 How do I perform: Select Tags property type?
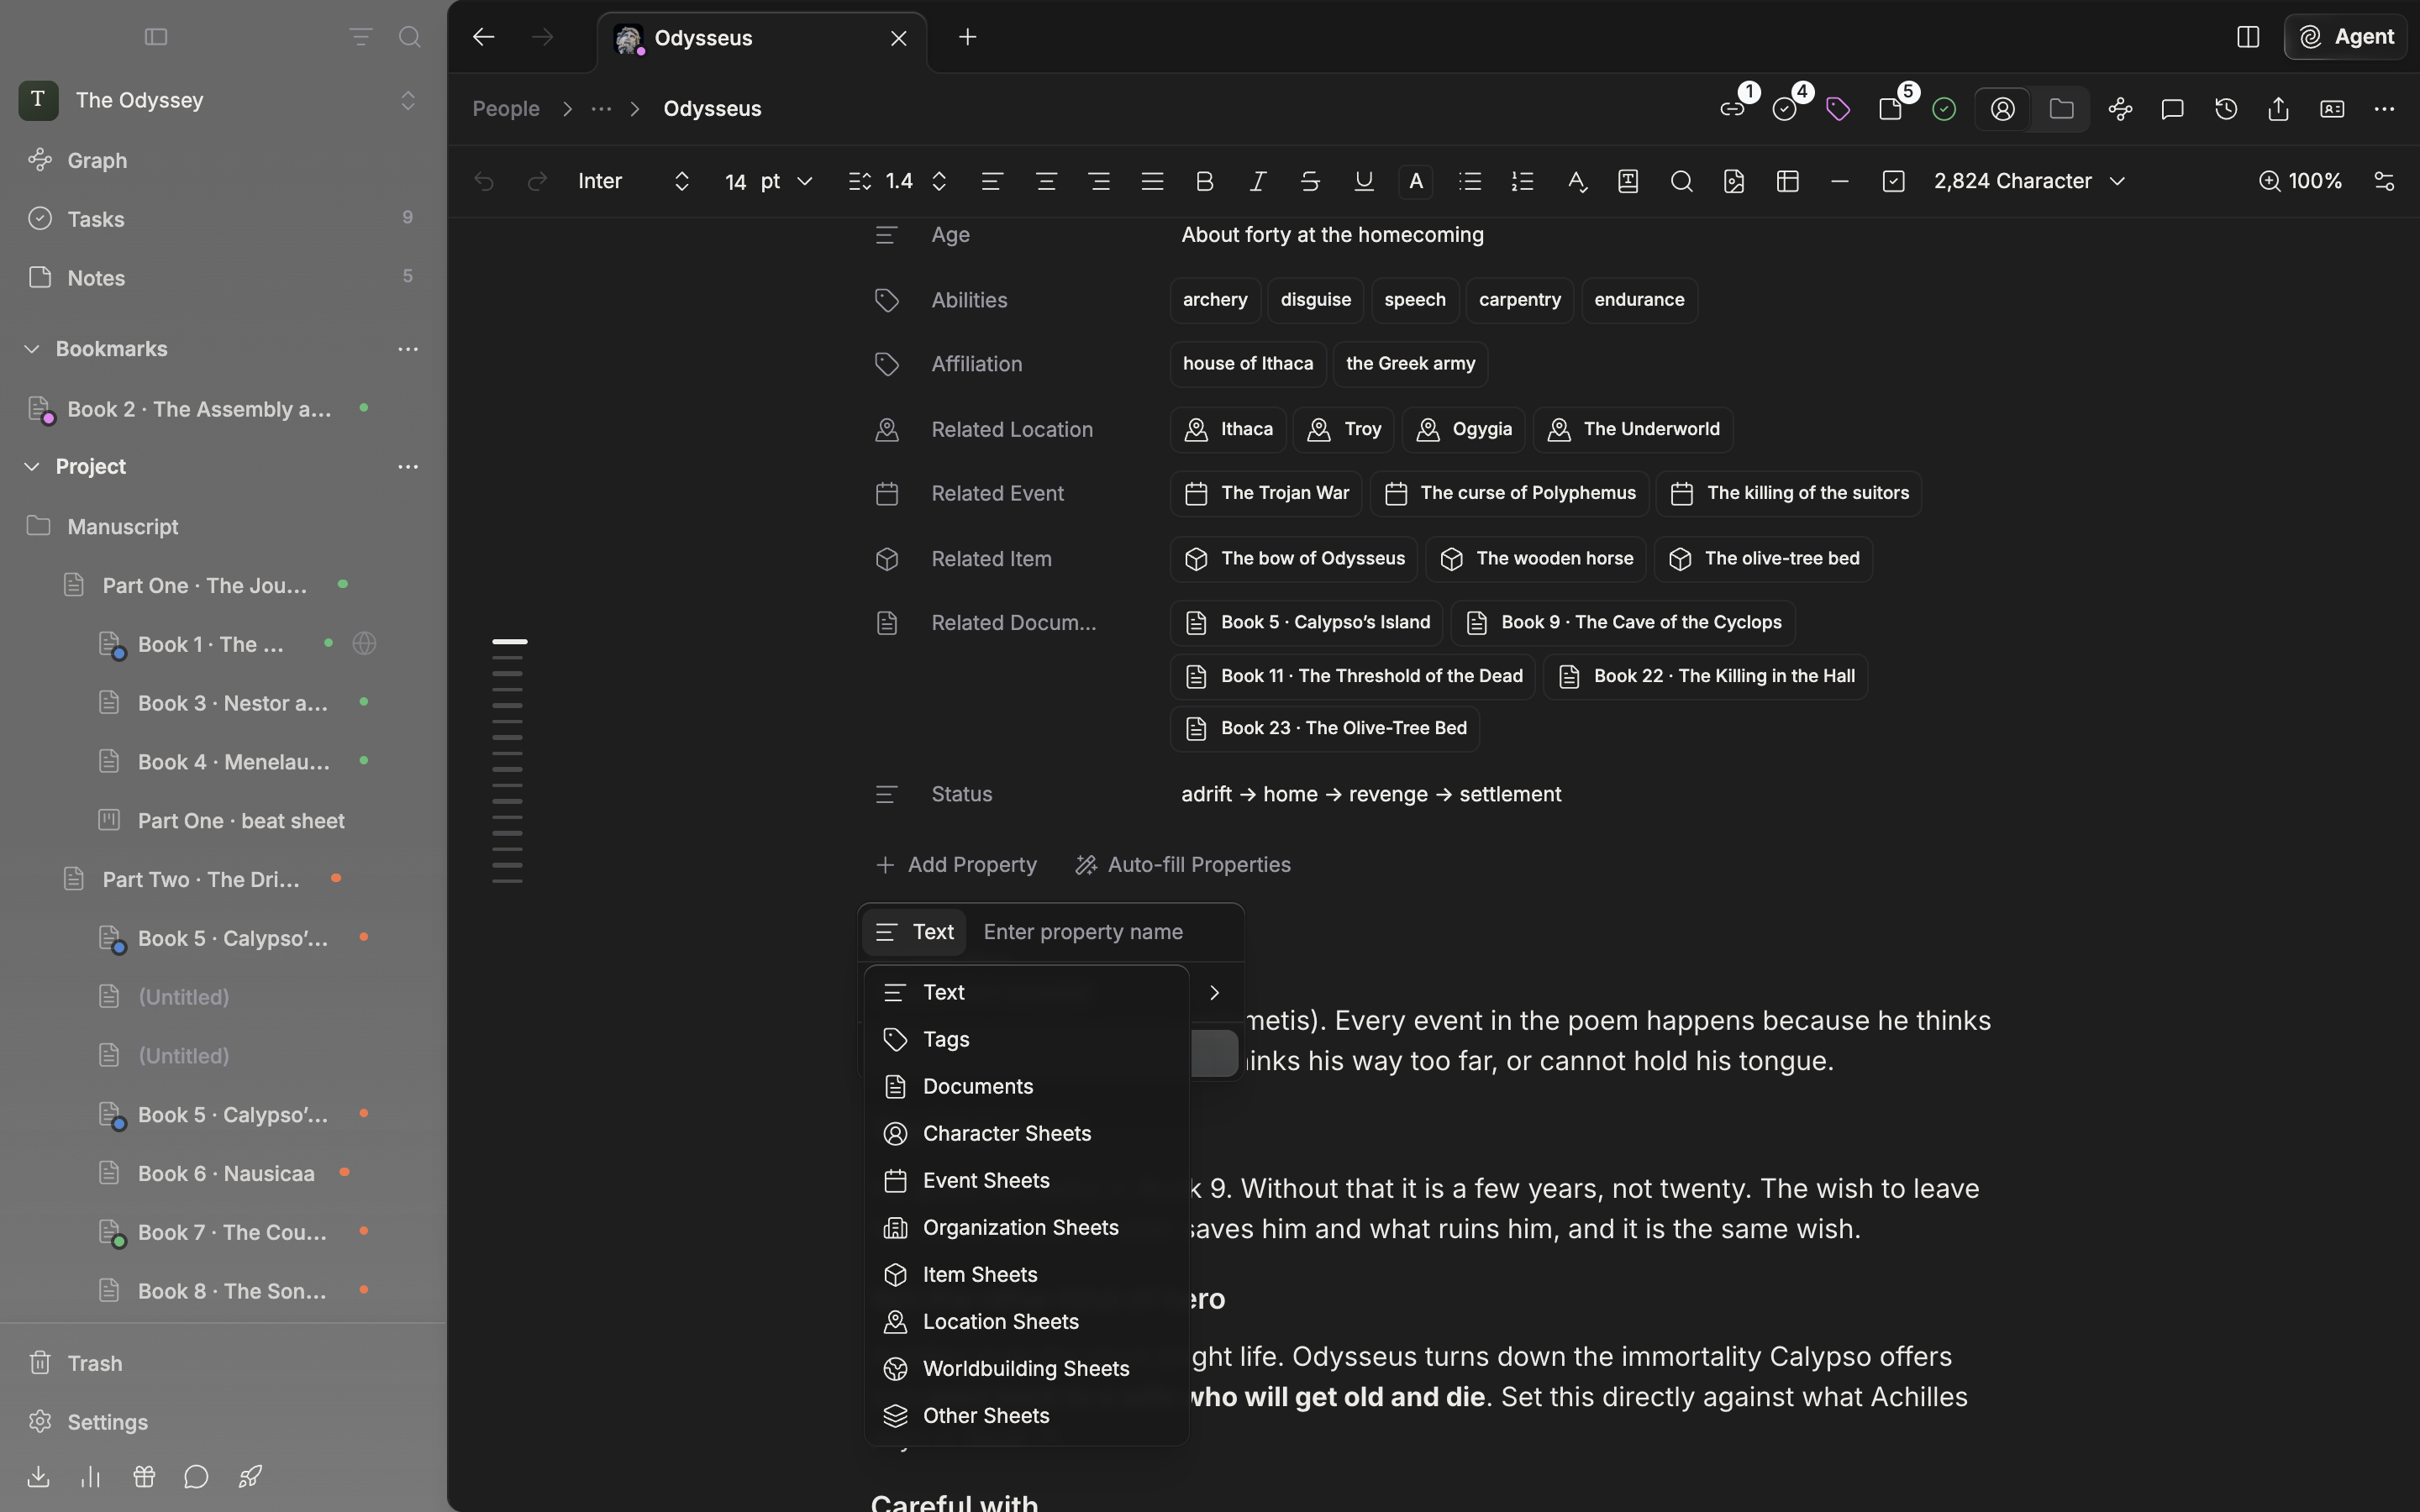tap(1026, 1039)
